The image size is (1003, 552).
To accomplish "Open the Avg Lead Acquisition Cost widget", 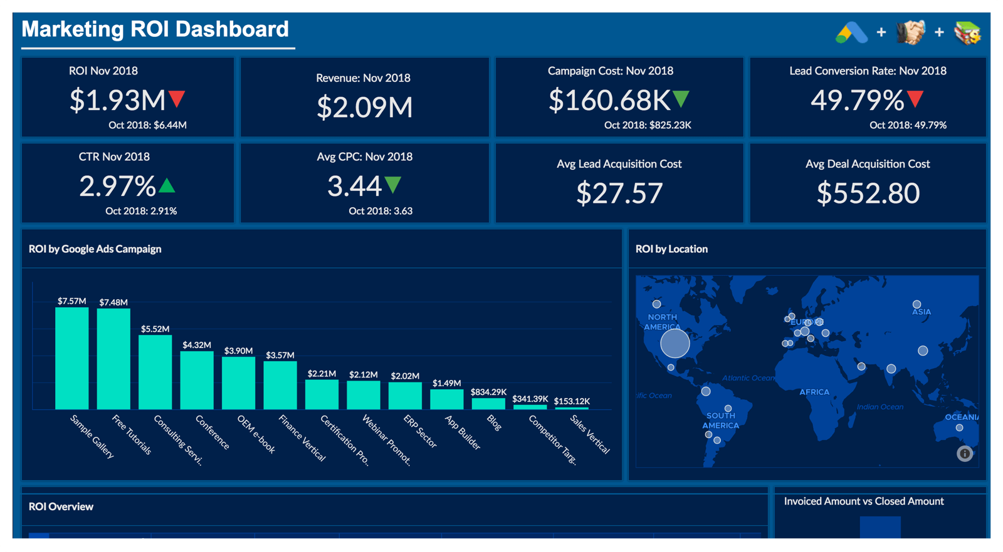I will tap(619, 183).
